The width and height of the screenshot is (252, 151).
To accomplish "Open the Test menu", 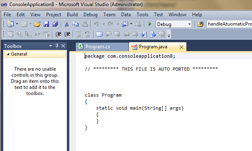I will point(158,15).
